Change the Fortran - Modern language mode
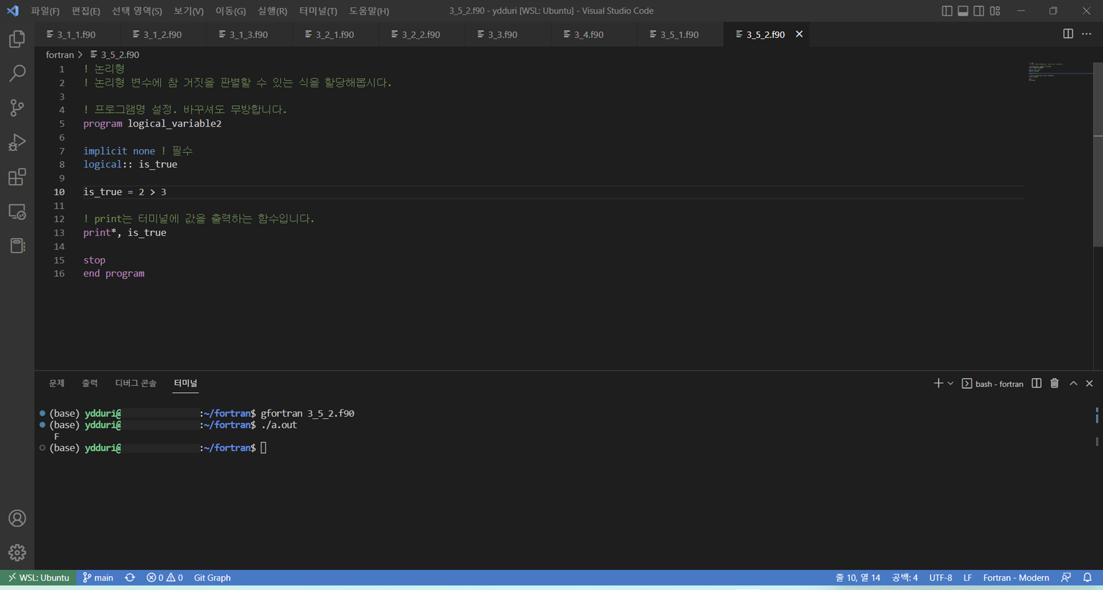The image size is (1103, 590). pos(1016,577)
